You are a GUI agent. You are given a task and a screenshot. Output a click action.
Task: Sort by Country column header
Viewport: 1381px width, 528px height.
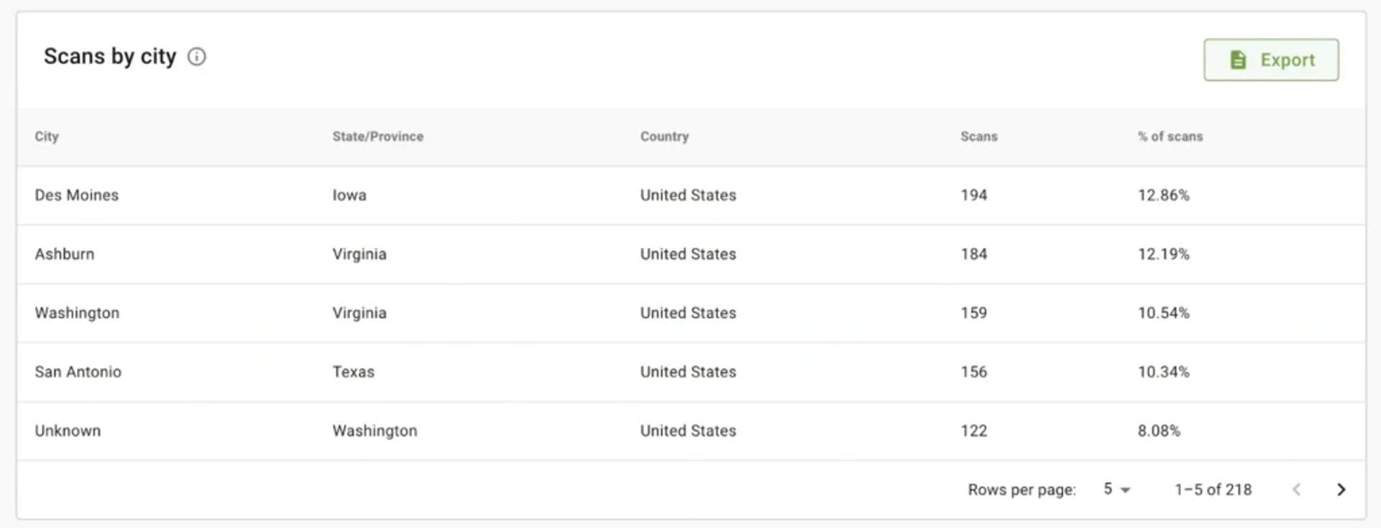665,136
